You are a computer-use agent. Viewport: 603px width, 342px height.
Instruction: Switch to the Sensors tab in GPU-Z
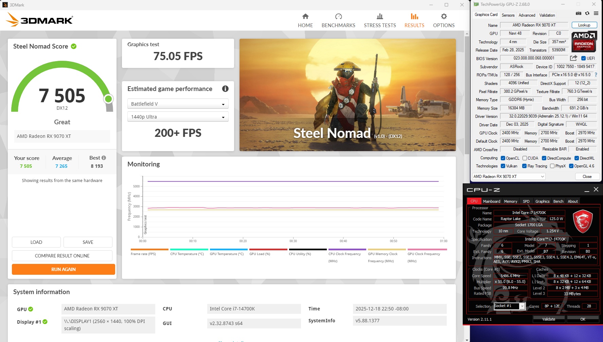(x=508, y=15)
